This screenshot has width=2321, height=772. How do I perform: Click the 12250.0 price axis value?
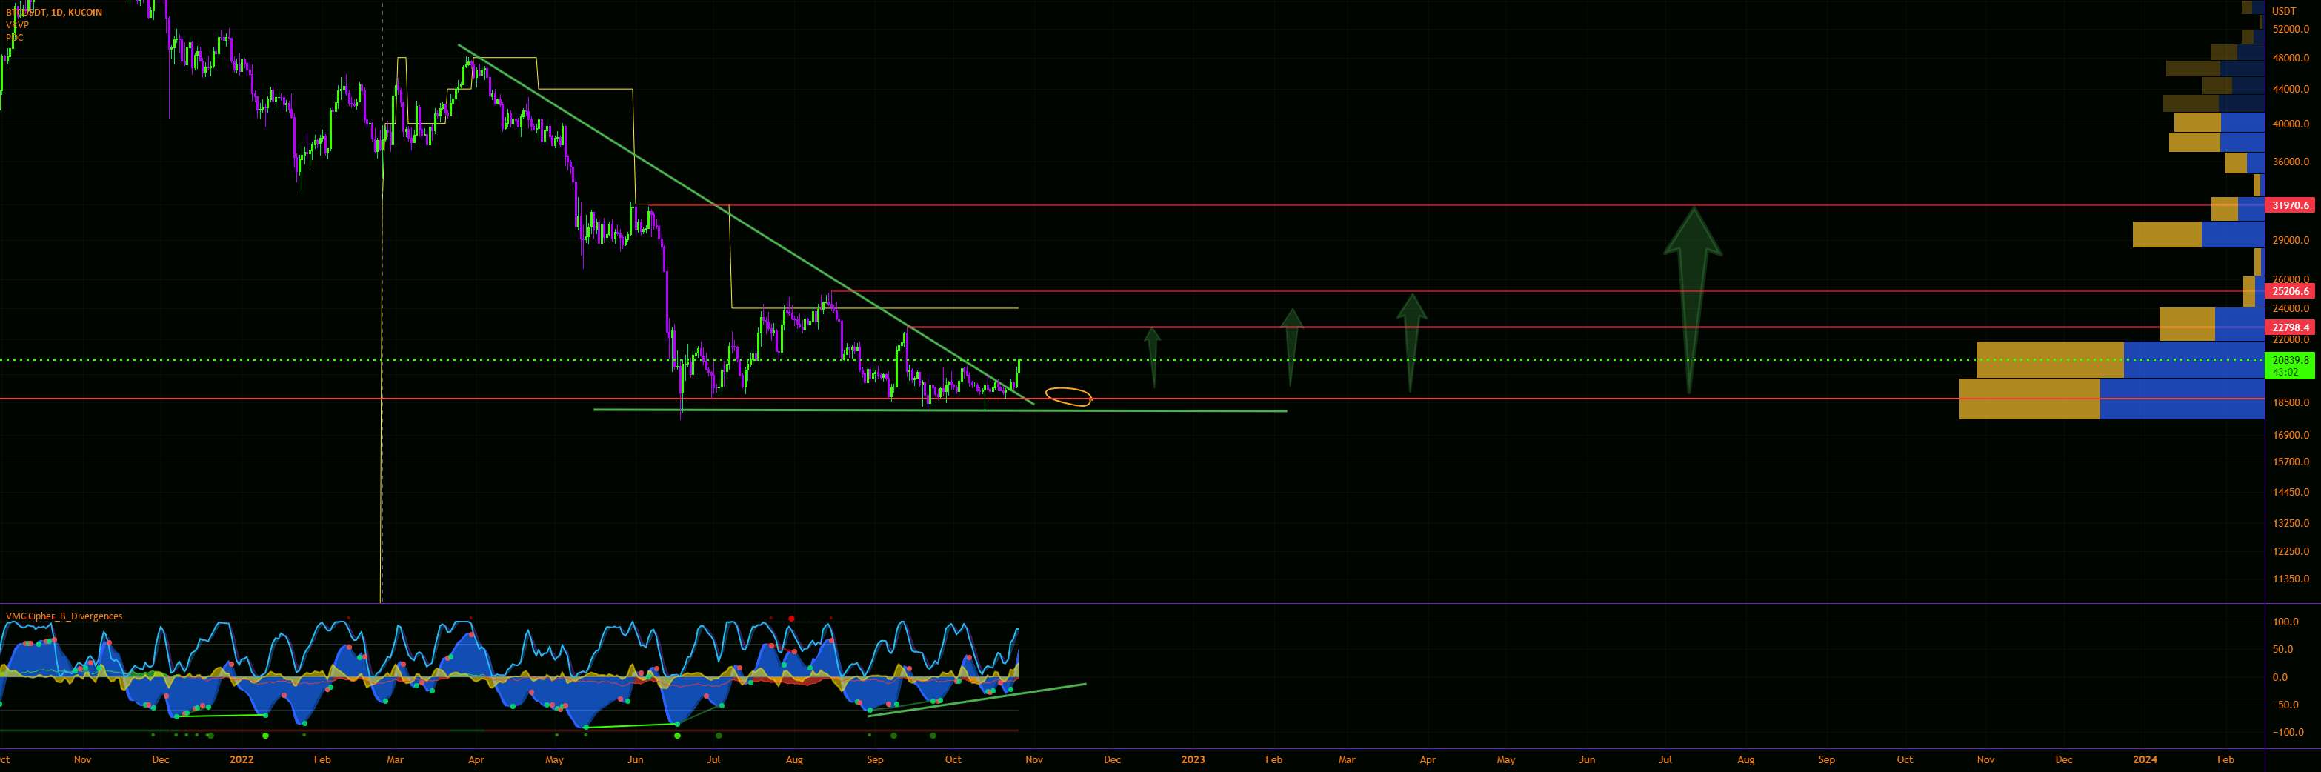tap(2291, 551)
